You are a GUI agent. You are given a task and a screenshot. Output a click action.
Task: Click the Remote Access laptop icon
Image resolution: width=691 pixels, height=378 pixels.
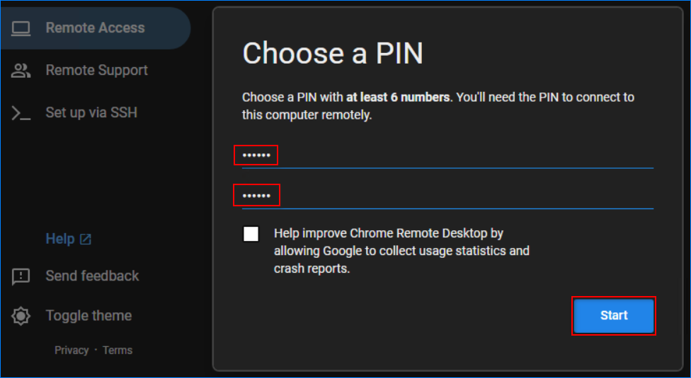[21, 28]
